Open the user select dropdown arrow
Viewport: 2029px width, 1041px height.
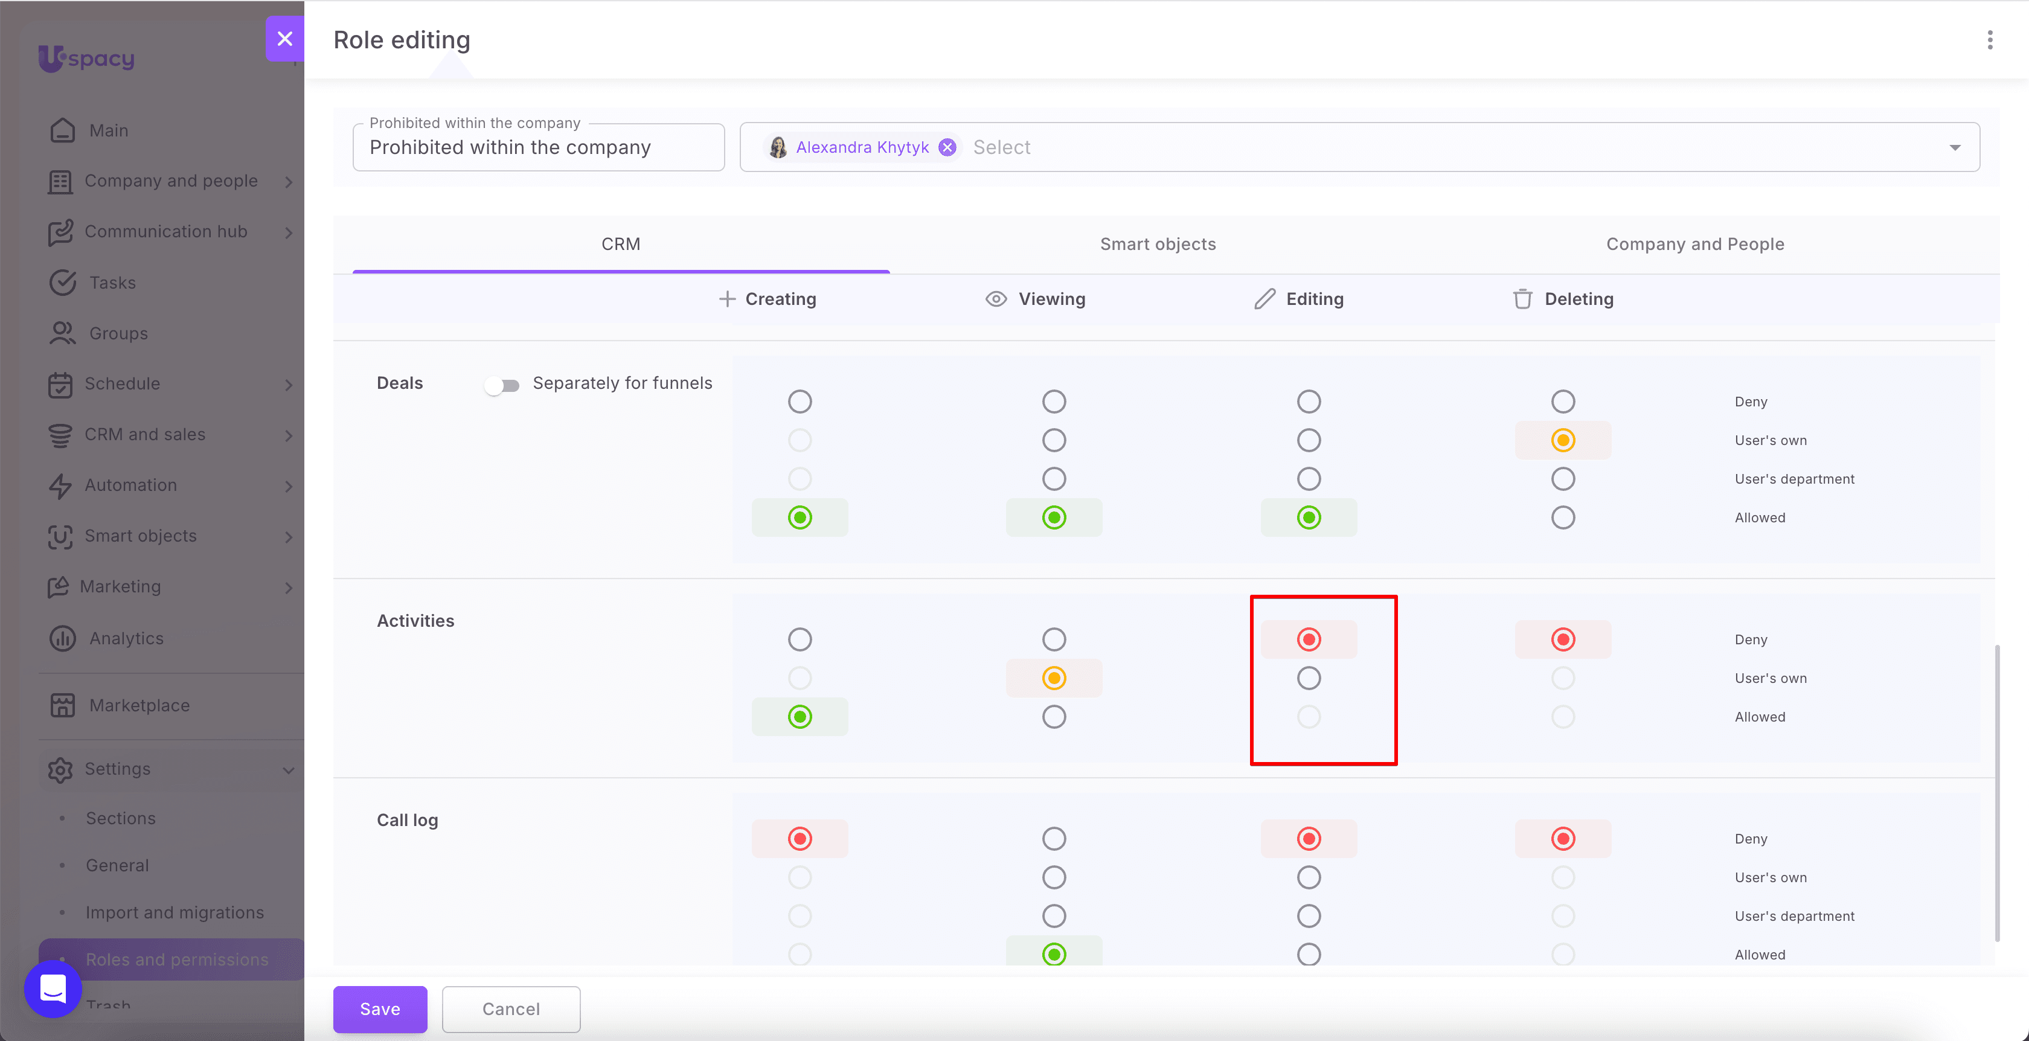click(x=1954, y=147)
